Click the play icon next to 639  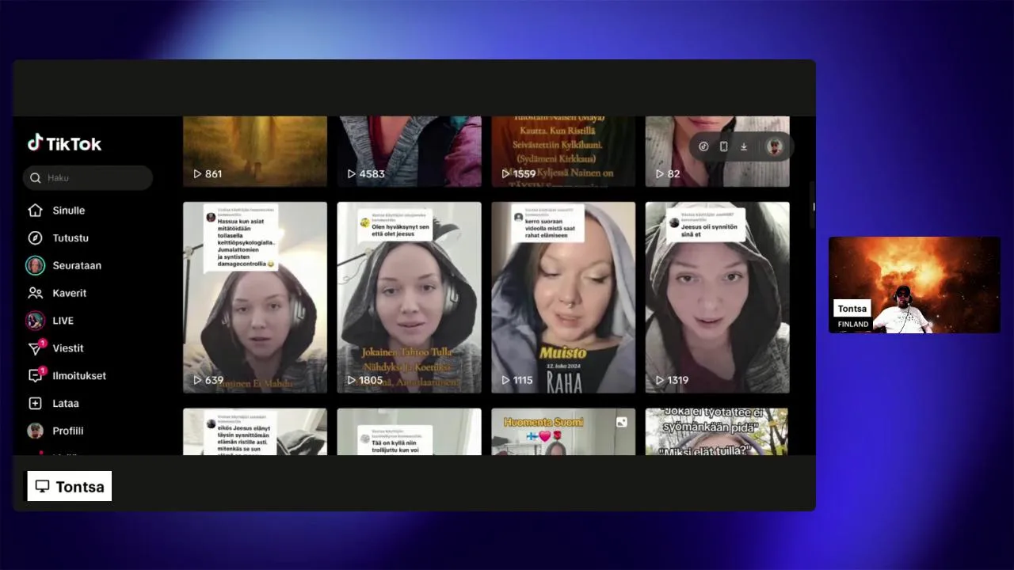tap(197, 380)
